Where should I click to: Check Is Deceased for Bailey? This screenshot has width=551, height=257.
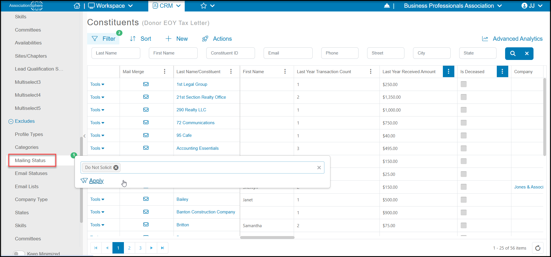coord(464,200)
